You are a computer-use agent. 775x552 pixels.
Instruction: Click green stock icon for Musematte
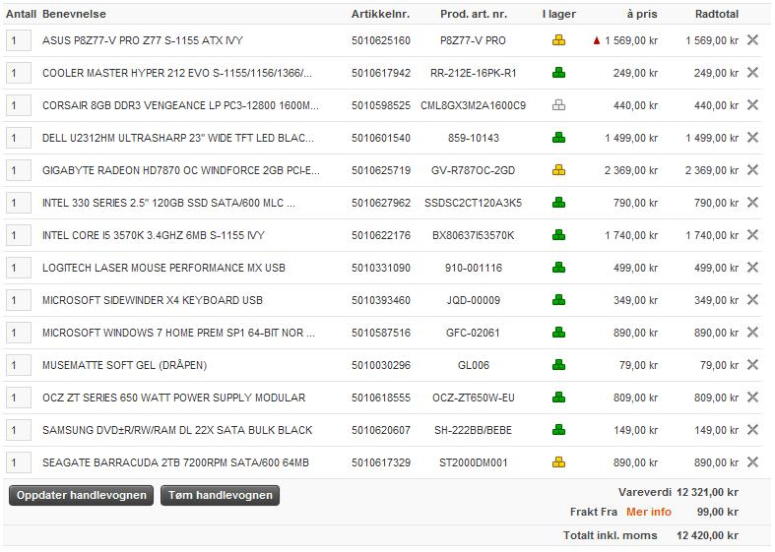click(x=558, y=365)
